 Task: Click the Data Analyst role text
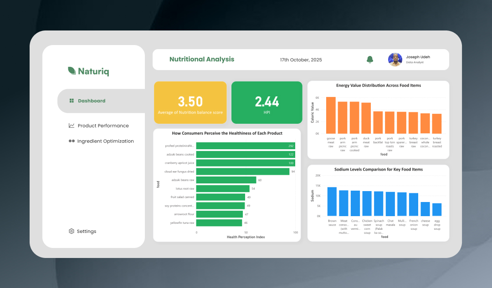tap(415, 62)
